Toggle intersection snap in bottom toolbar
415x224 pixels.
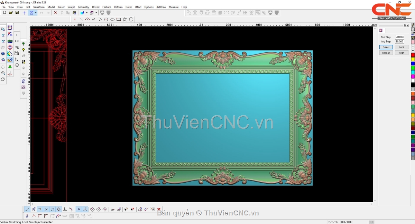tap(46, 209)
